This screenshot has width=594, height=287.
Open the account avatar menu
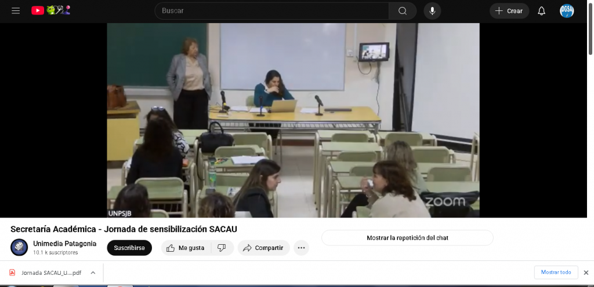coord(567,11)
